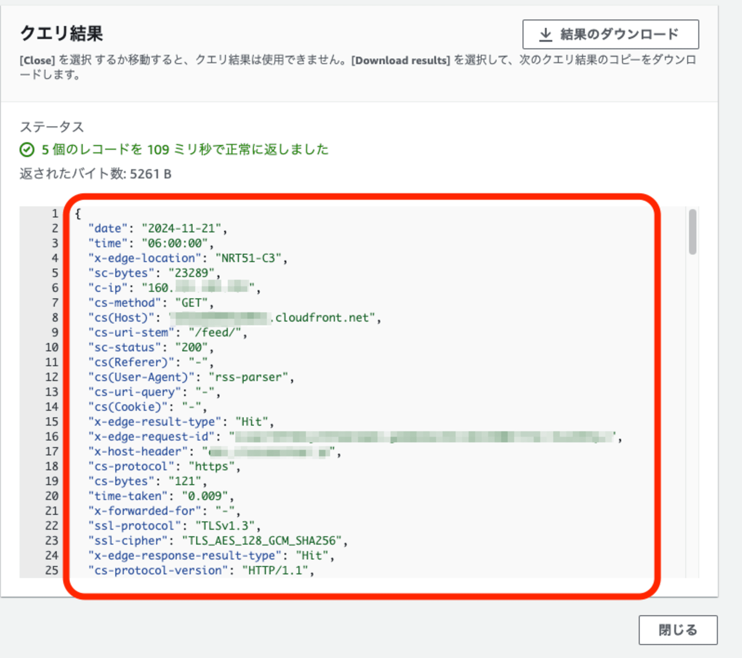The image size is (742, 658).
Task: Click the x-edge-result-type Hit line
Action: pyautogui.click(x=181, y=422)
